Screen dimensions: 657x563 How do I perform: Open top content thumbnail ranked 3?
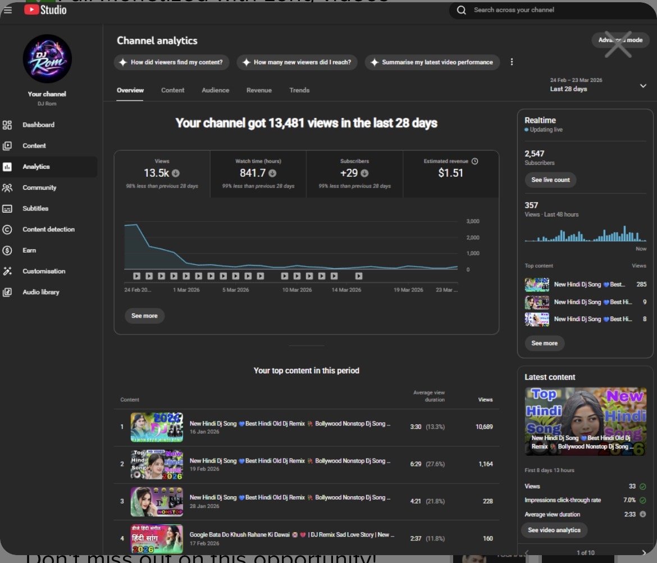point(157,501)
